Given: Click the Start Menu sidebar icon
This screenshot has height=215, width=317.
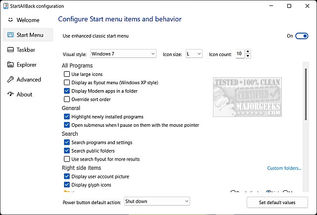Looking at the screenshot, I should pyautogui.click(x=11, y=35).
